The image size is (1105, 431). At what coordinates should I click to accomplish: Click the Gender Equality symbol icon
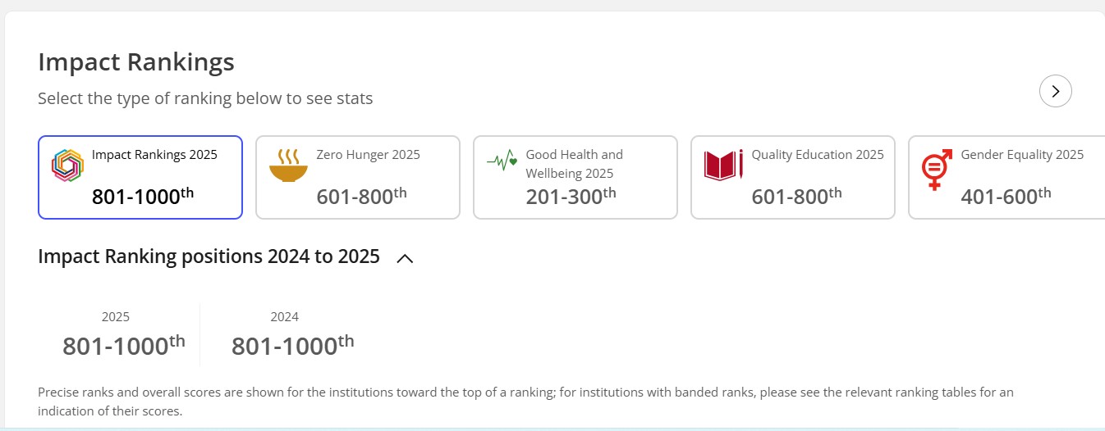(x=936, y=169)
